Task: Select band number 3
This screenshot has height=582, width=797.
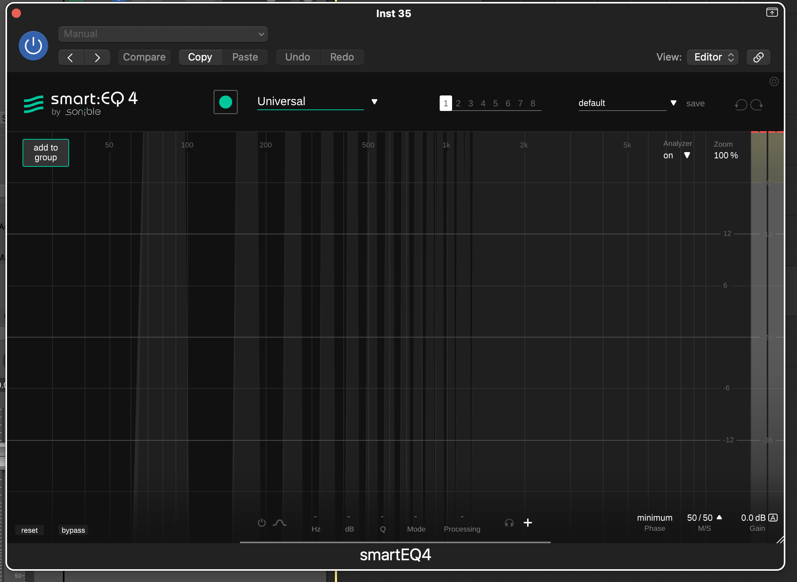Action: [470, 103]
